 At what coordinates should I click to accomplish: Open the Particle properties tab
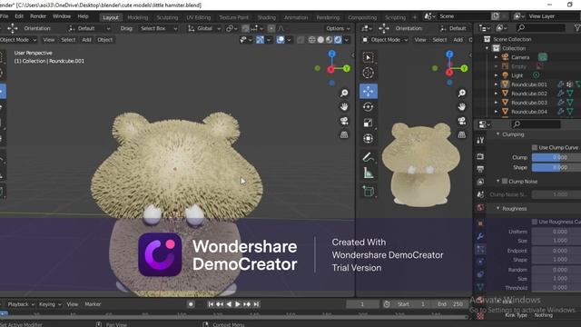[480, 249]
